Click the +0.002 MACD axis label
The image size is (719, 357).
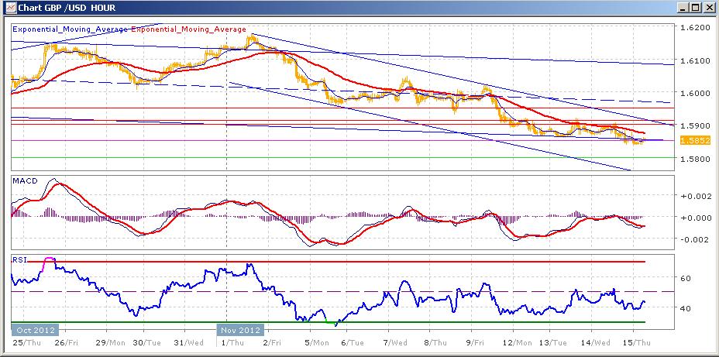696,196
